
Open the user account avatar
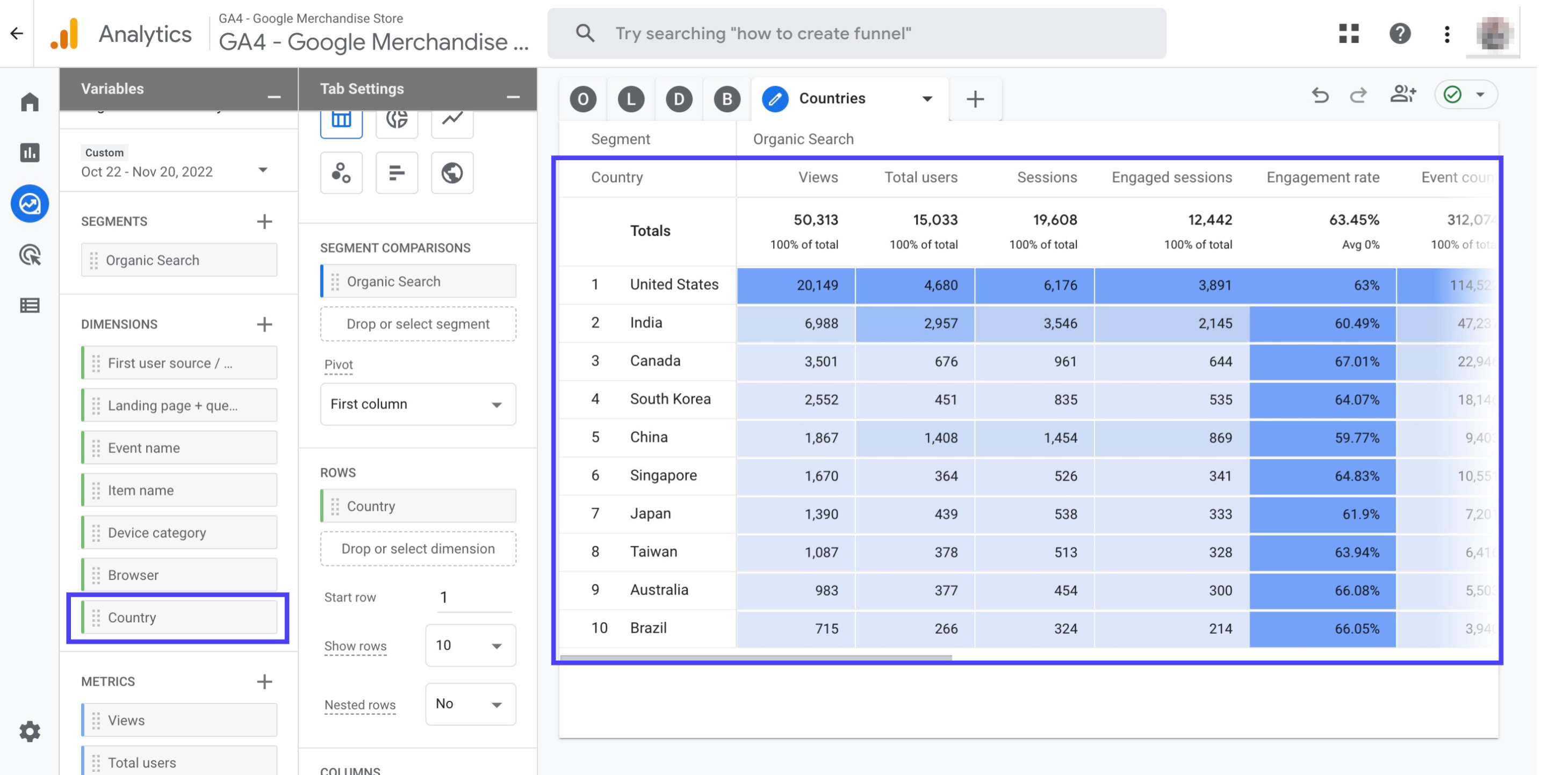pos(1493,33)
